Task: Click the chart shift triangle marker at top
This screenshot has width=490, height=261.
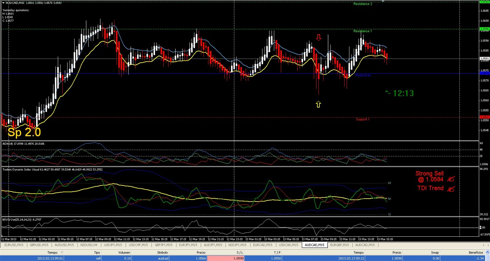Action: point(383,1)
